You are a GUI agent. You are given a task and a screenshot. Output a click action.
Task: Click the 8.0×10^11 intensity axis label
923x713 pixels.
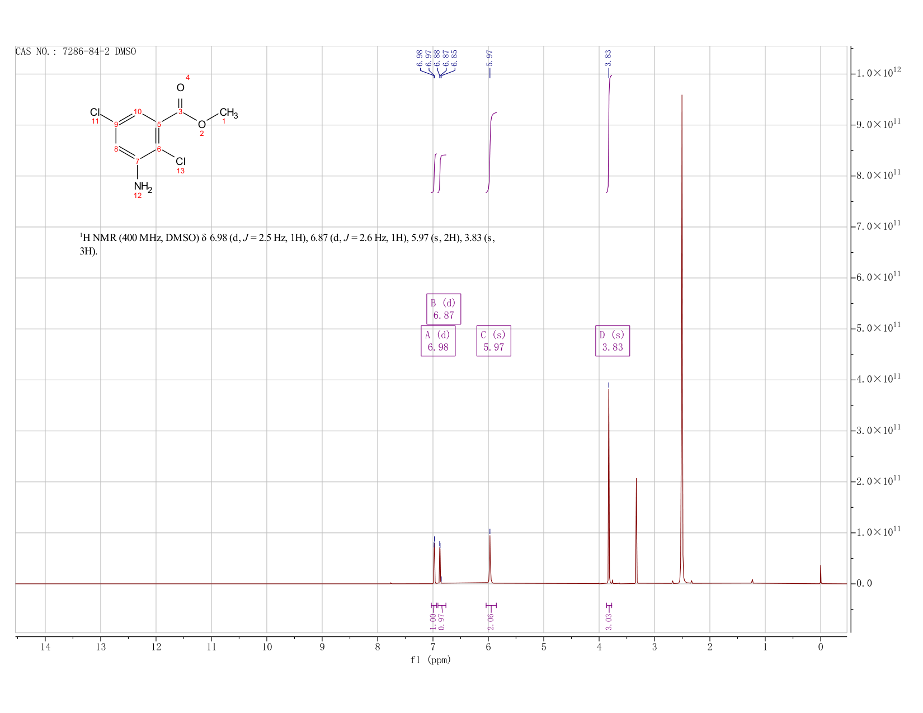878,174
